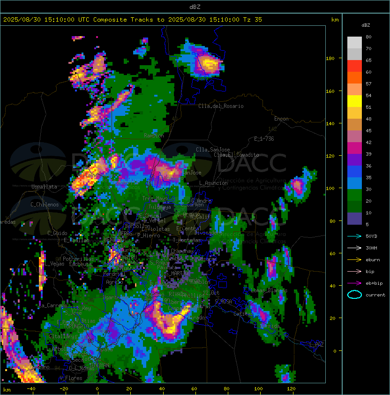Image resolution: width=390 pixels, height=395 pixels.
Task: Click the 'L_Asuncion' map label
Action: (x=213, y=183)
